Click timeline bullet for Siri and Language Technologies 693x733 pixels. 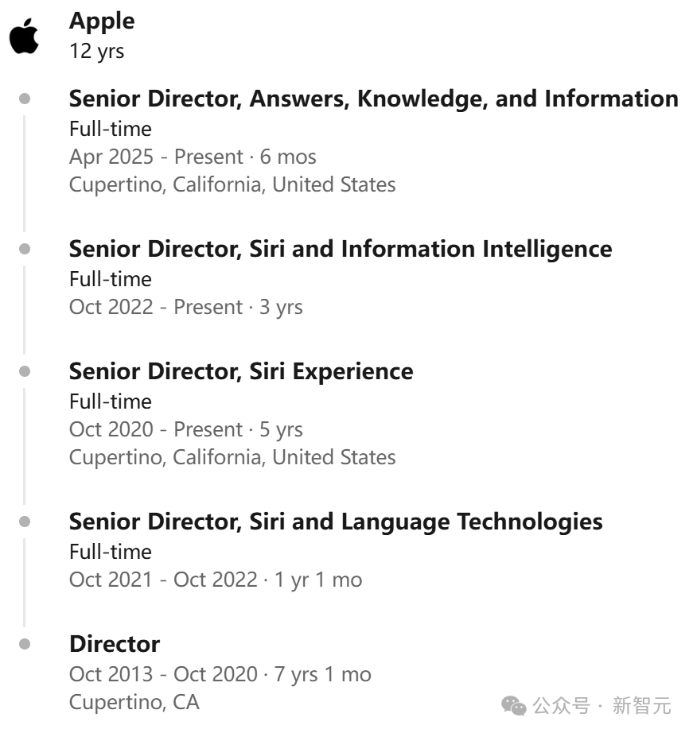click(25, 522)
